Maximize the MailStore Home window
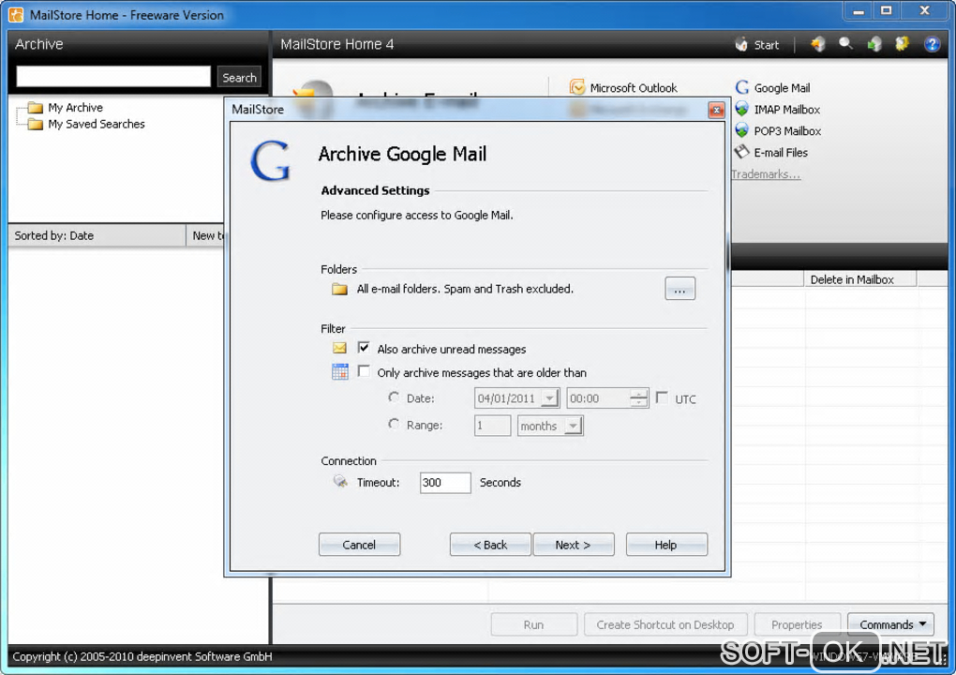 (x=887, y=11)
